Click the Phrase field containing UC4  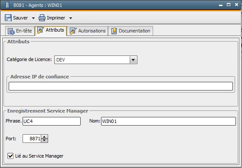click(x=52, y=121)
